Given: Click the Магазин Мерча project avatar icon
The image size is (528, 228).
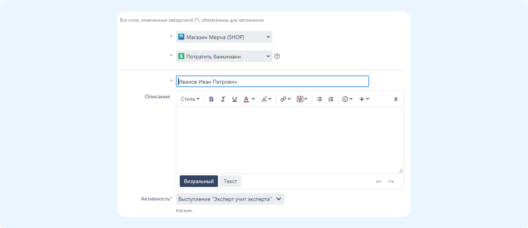Looking at the screenshot, I should [x=181, y=37].
